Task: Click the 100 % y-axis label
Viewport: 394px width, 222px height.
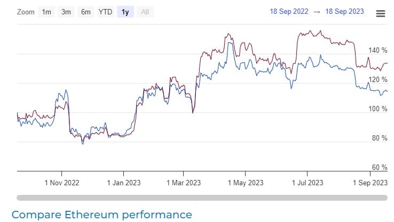Action: pyautogui.click(x=378, y=109)
